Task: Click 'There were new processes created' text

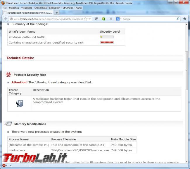Action: tap(47, 132)
